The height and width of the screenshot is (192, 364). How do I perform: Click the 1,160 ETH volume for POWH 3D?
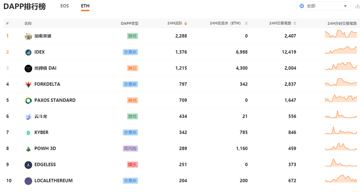(242, 148)
